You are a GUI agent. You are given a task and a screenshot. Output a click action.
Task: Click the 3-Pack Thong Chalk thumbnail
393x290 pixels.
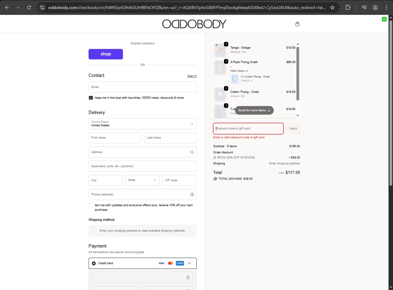(220, 67)
